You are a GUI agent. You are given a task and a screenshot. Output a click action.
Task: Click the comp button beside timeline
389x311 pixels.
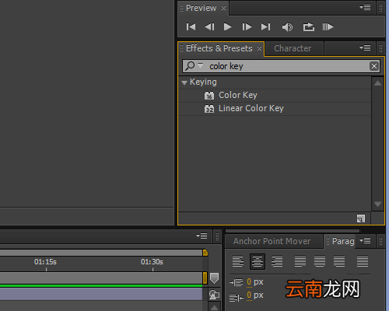coord(214,295)
